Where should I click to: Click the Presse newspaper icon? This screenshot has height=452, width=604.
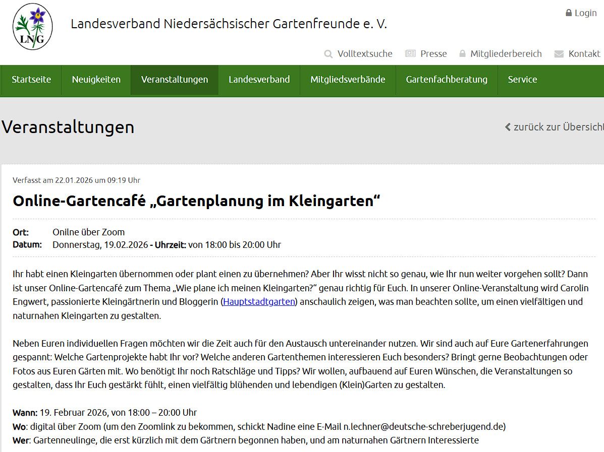click(x=409, y=53)
